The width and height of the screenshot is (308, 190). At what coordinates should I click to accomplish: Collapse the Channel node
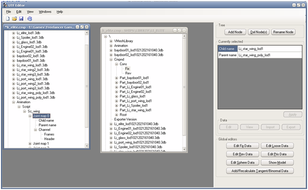(x=35, y=130)
